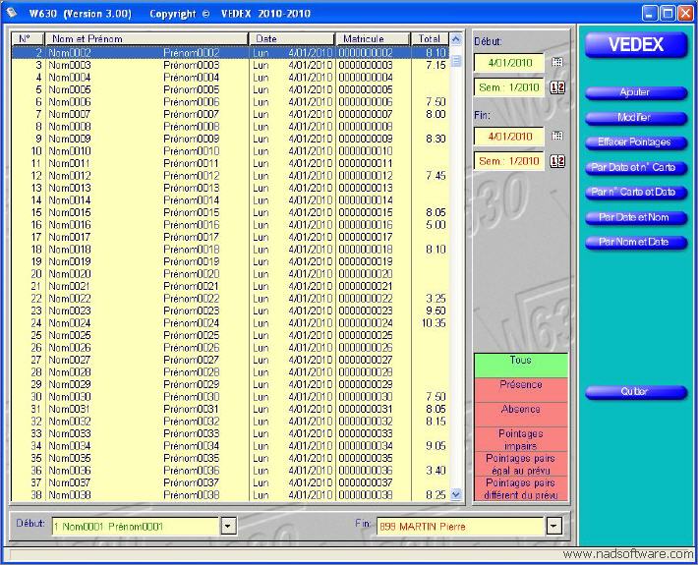Click total 8.30 for Nom0009
This screenshot has width=698, height=565.
(436, 139)
